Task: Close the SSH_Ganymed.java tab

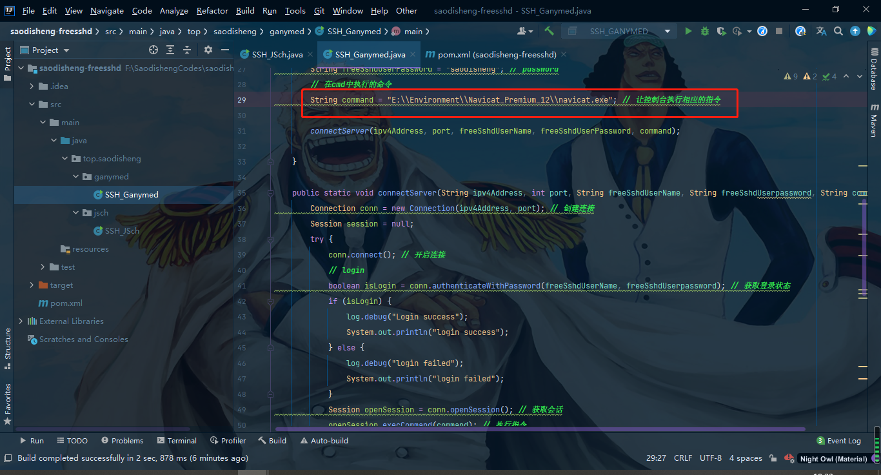Action: click(413, 55)
